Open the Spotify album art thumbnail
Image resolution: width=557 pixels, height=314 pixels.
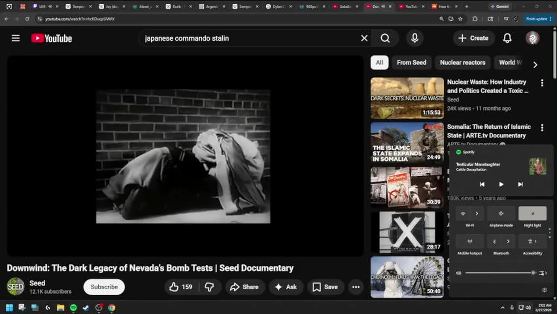tap(537, 167)
